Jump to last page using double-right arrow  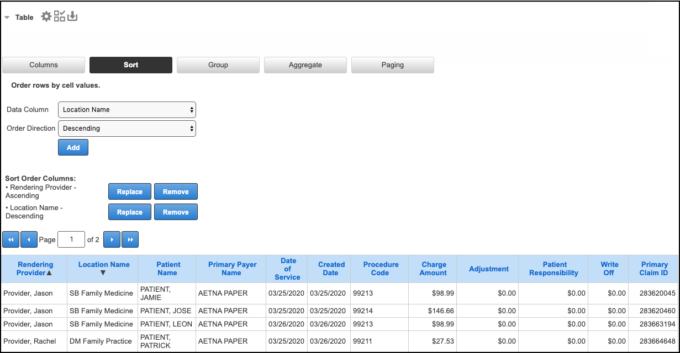coord(130,239)
